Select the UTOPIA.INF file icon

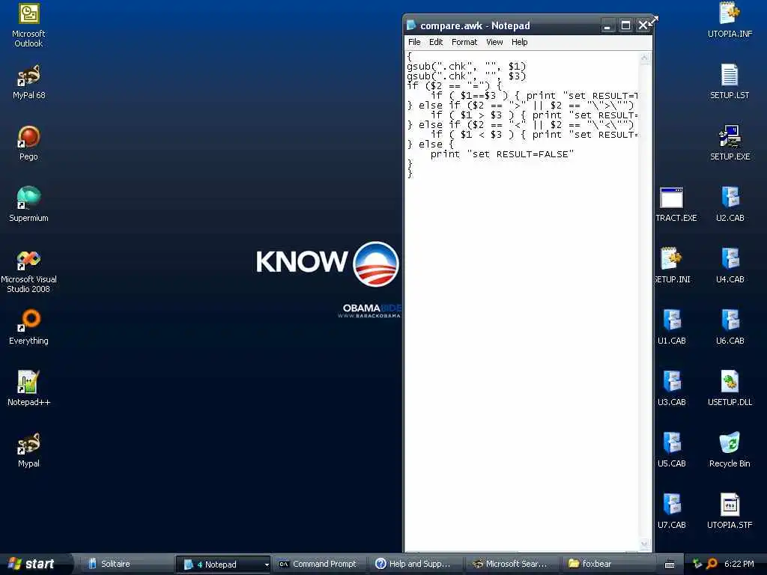(730, 20)
